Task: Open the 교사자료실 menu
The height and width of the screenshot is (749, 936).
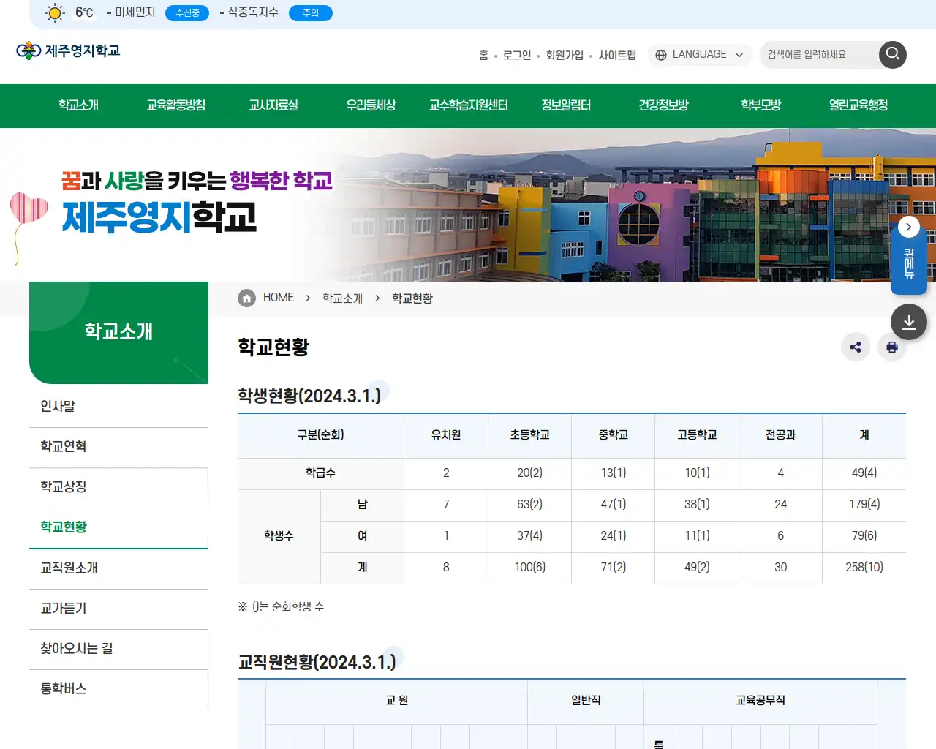Action: click(x=273, y=105)
